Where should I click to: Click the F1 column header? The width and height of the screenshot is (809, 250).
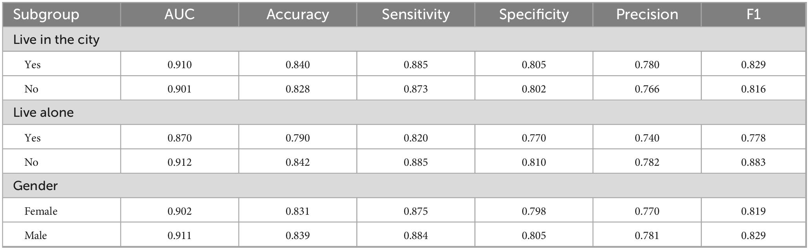(x=753, y=14)
